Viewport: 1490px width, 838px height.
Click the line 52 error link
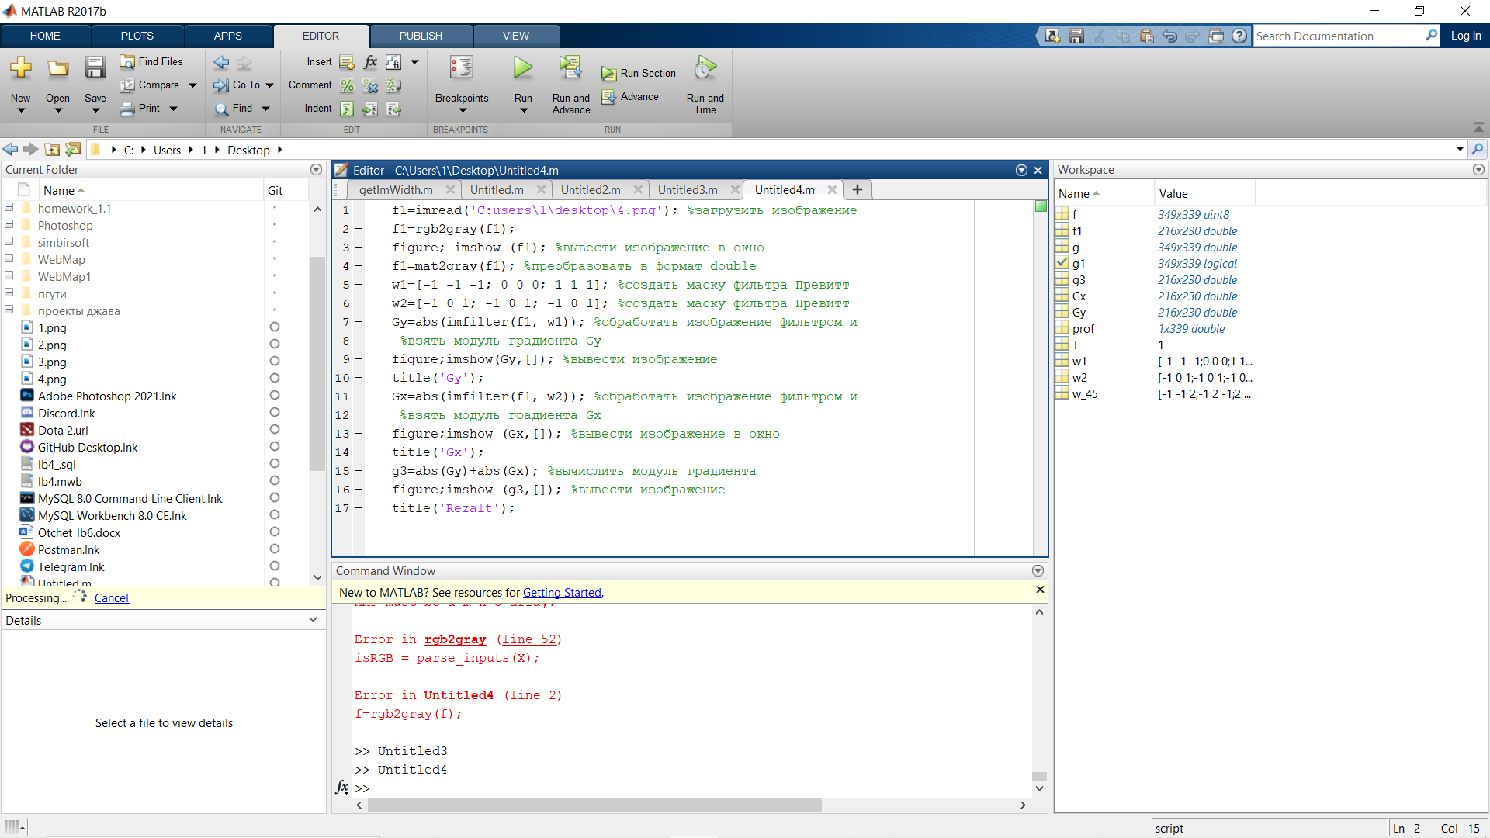tap(528, 639)
